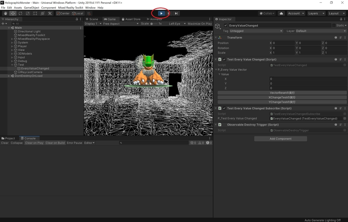Open the Game view options menu

tap(210, 19)
